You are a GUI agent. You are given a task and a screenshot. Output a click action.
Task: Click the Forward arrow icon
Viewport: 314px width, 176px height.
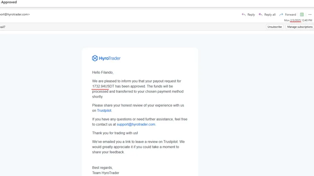pos(281,14)
